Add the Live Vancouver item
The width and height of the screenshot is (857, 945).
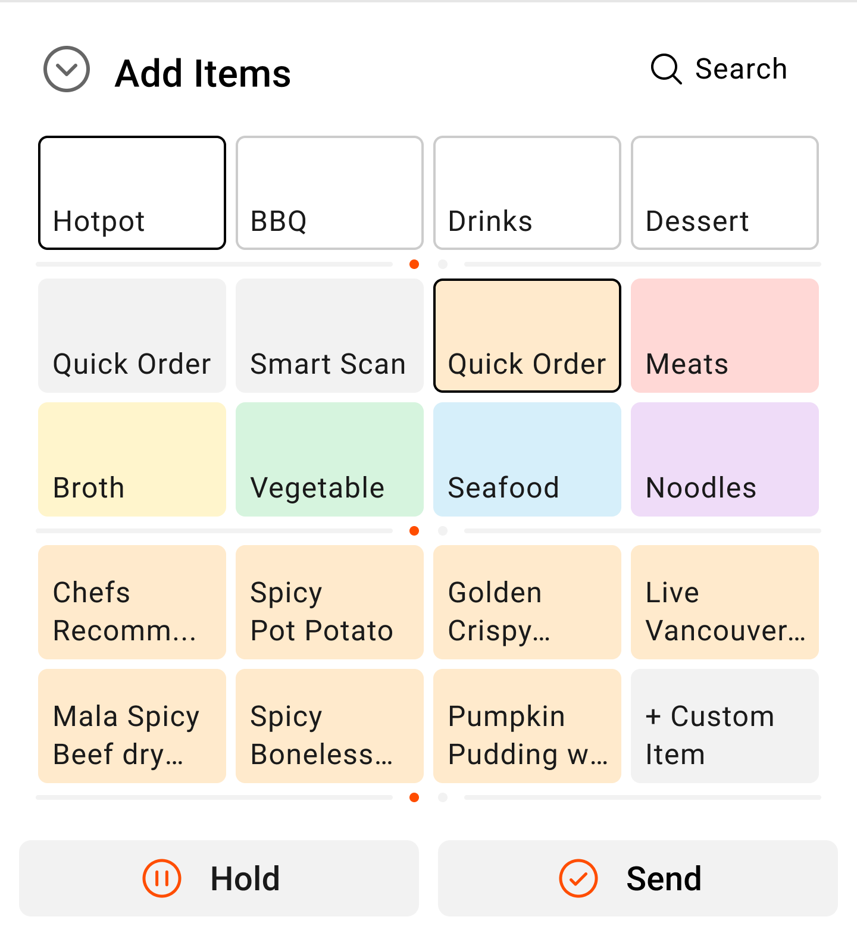pos(725,602)
